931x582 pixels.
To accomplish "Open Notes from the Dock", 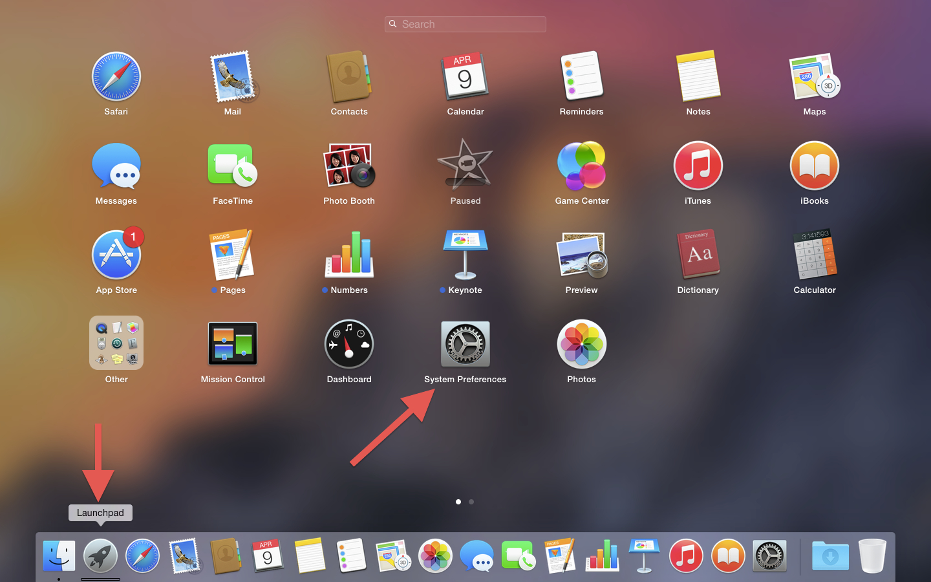I will click(310, 555).
